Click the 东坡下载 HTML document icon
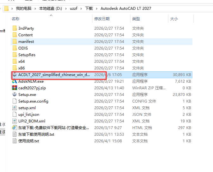The width and height of the screenshot is (213, 172). pyautogui.click(x=15, y=128)
